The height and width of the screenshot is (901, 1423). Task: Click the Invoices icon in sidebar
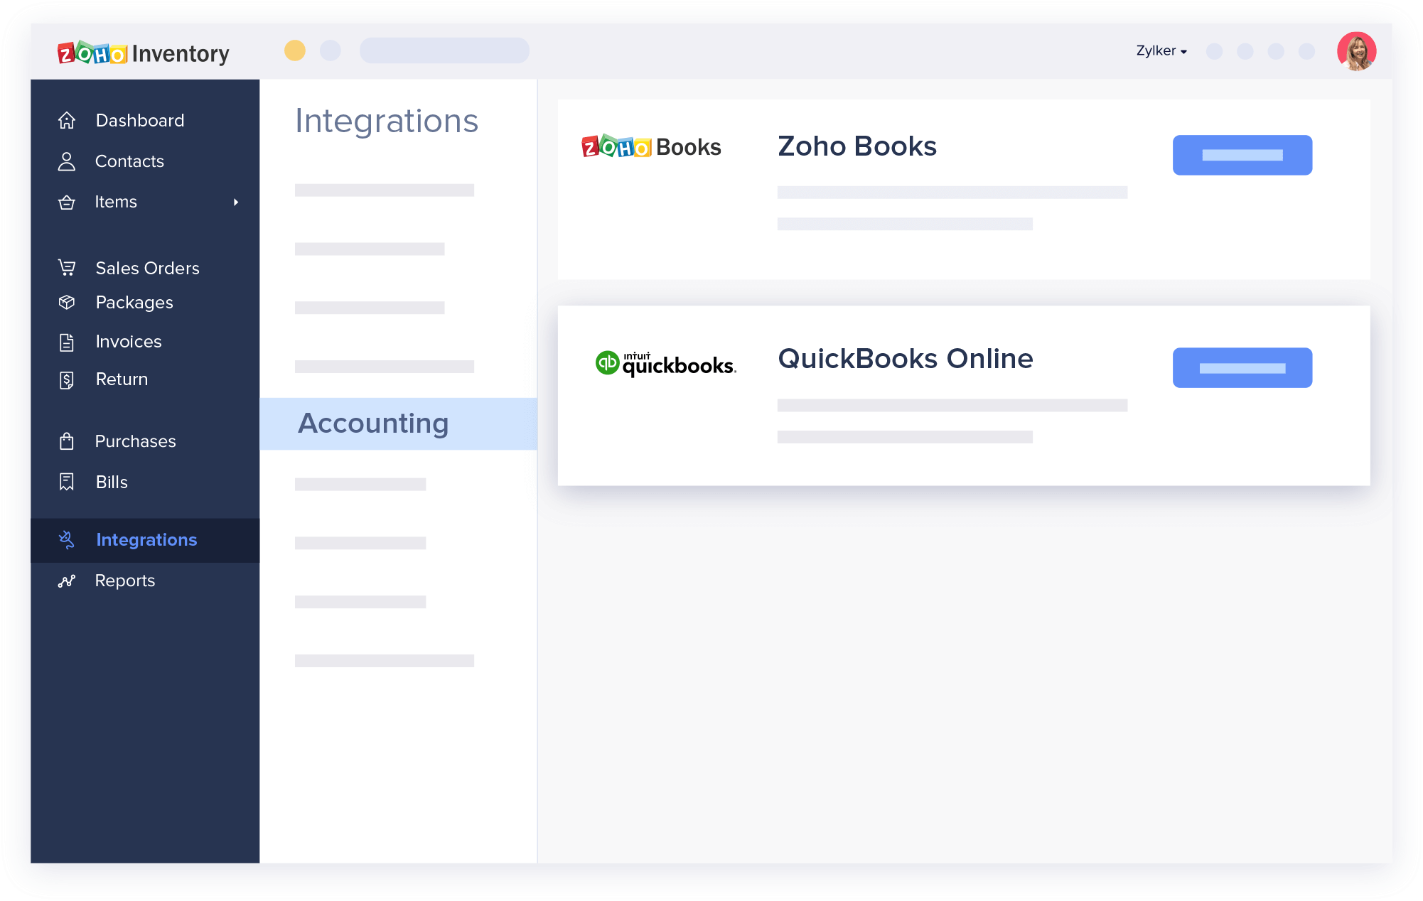point(68,340)
